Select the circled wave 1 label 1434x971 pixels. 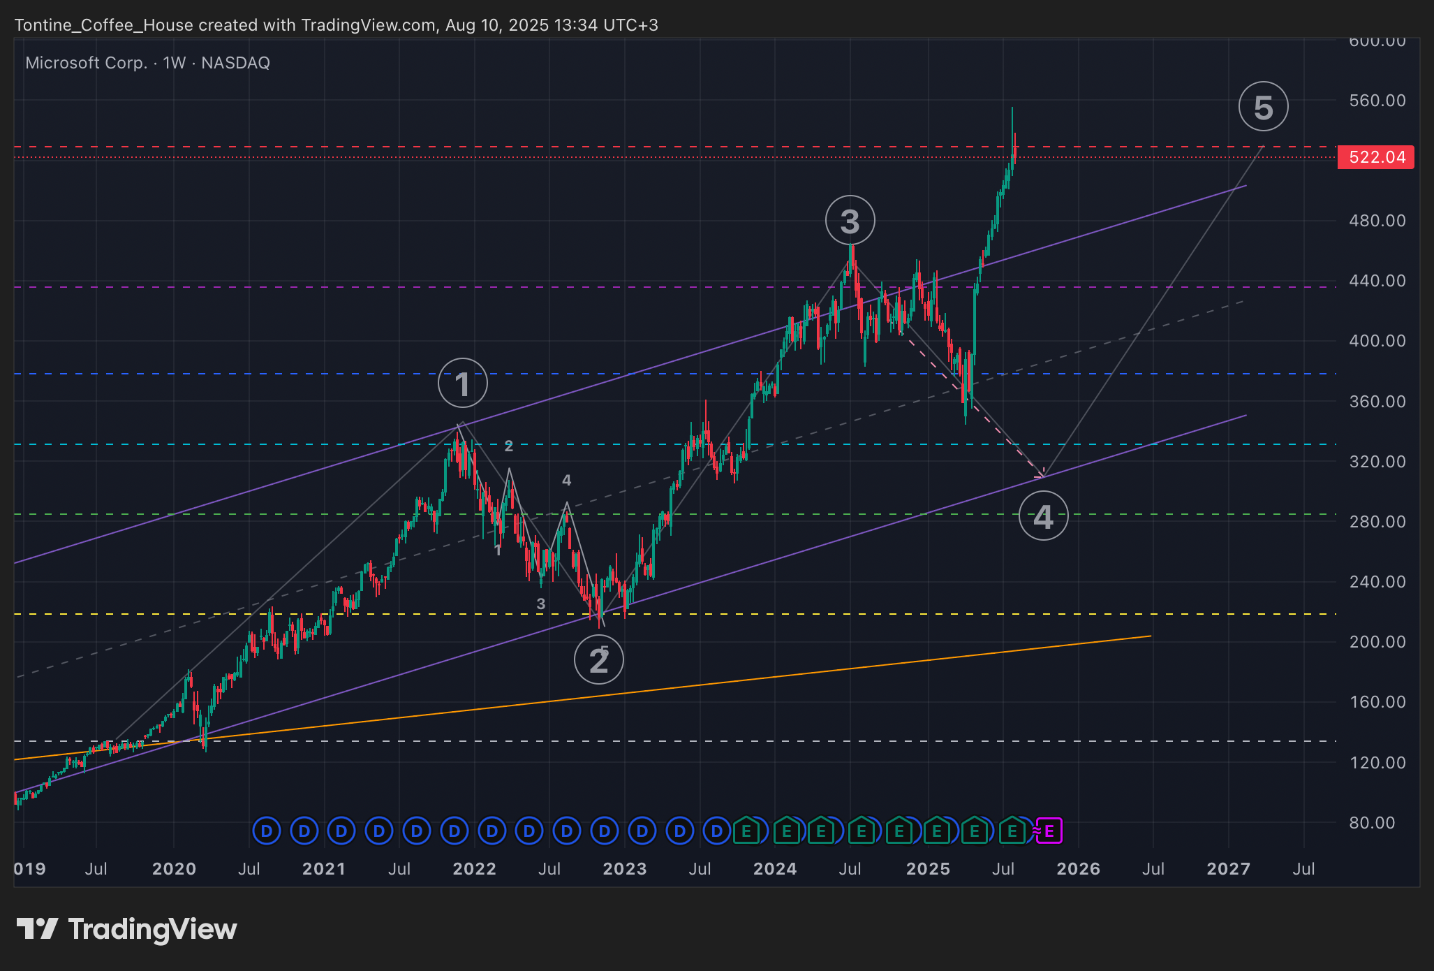tap(463, 384)
